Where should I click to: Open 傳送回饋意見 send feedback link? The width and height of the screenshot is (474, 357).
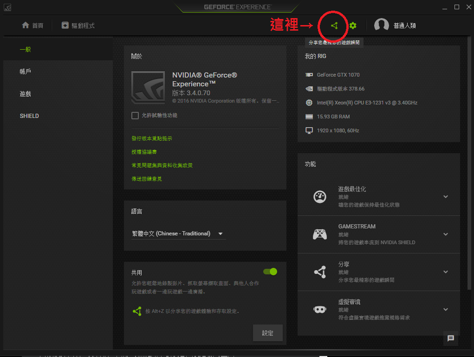[147, 179]
